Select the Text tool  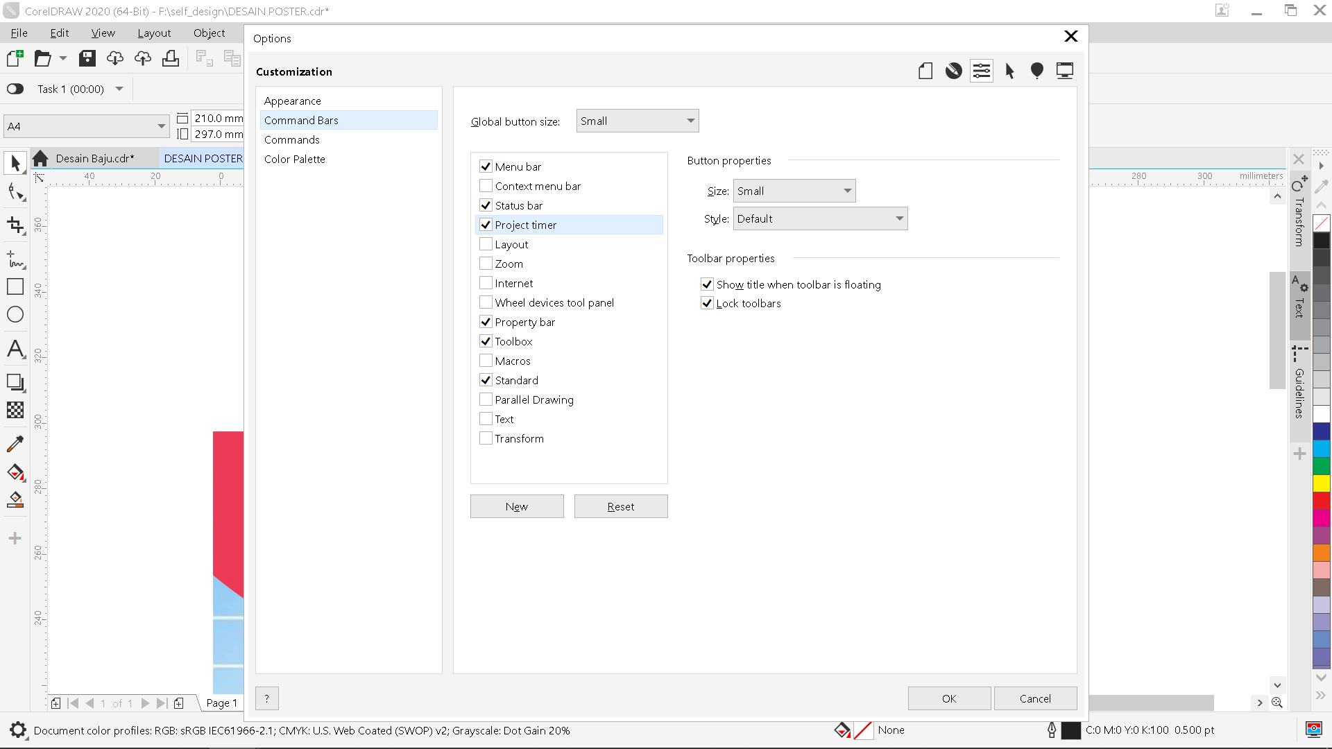(15, 350)
